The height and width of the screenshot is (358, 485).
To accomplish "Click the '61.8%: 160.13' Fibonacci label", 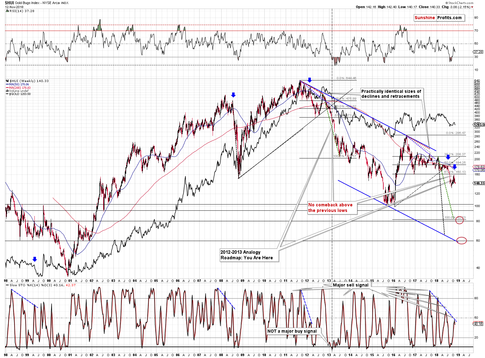I will pos(455,172).
